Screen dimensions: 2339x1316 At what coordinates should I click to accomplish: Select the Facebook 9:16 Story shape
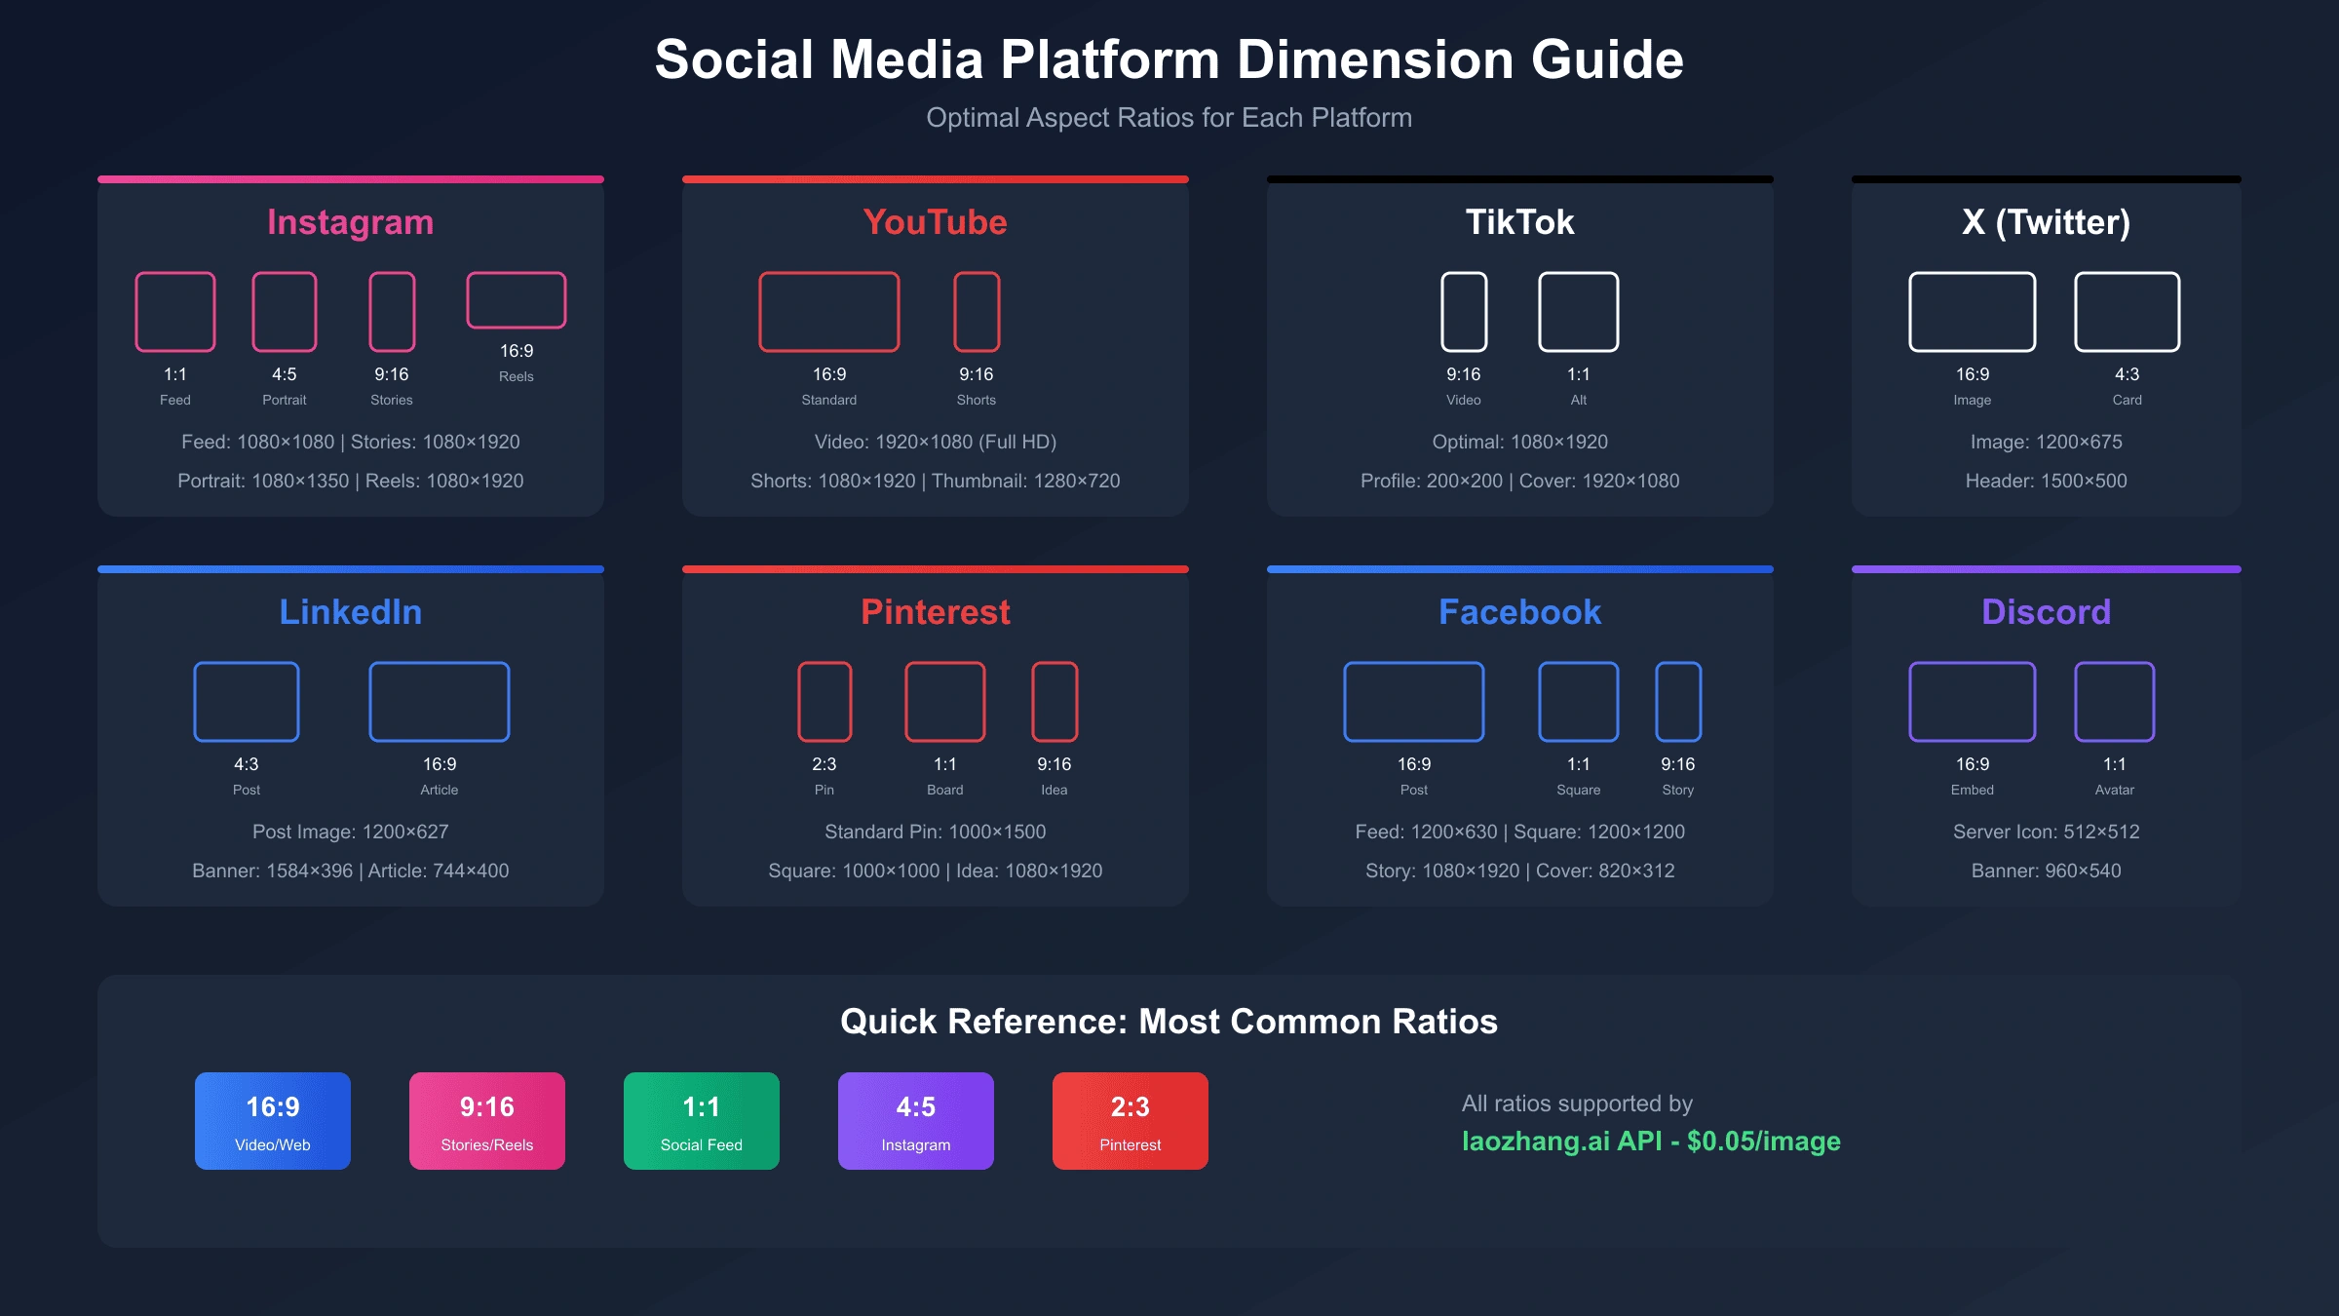[1678, 702]
